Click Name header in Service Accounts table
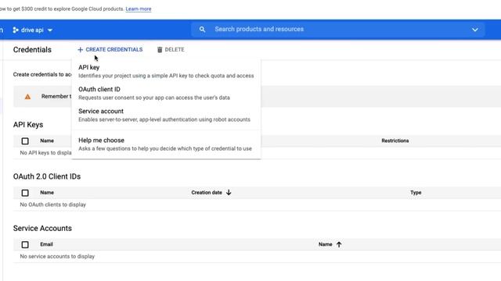 click(x=326, y=244)
